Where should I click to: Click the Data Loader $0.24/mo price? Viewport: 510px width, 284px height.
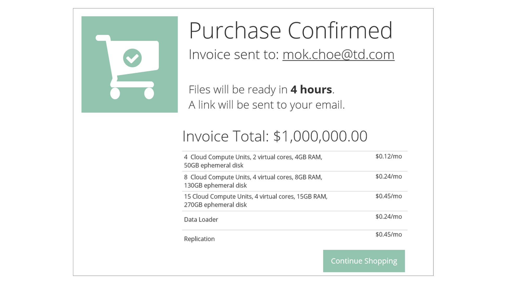[388, 217]
